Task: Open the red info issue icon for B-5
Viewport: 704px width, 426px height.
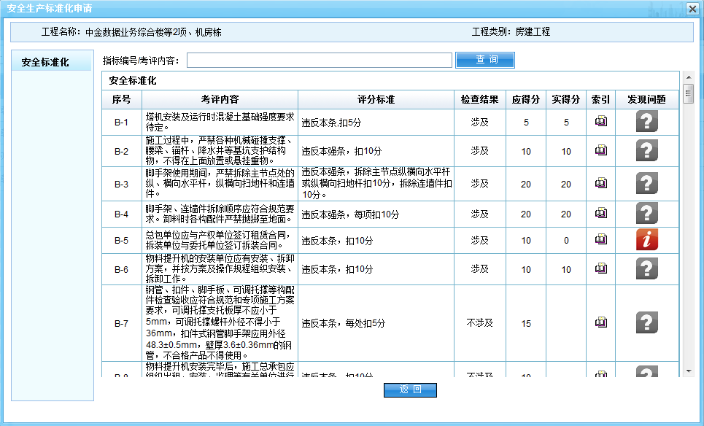Action: [647, 240]
